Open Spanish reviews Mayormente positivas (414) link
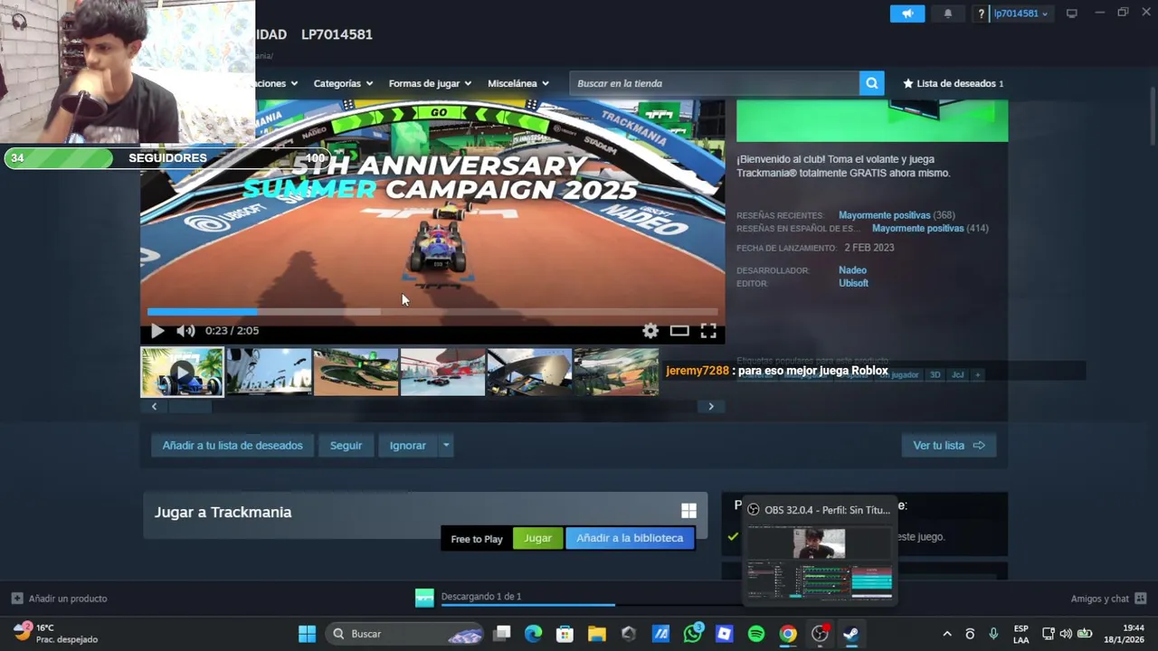Viewport: 1158px width, 651px height. pos(930,229)
